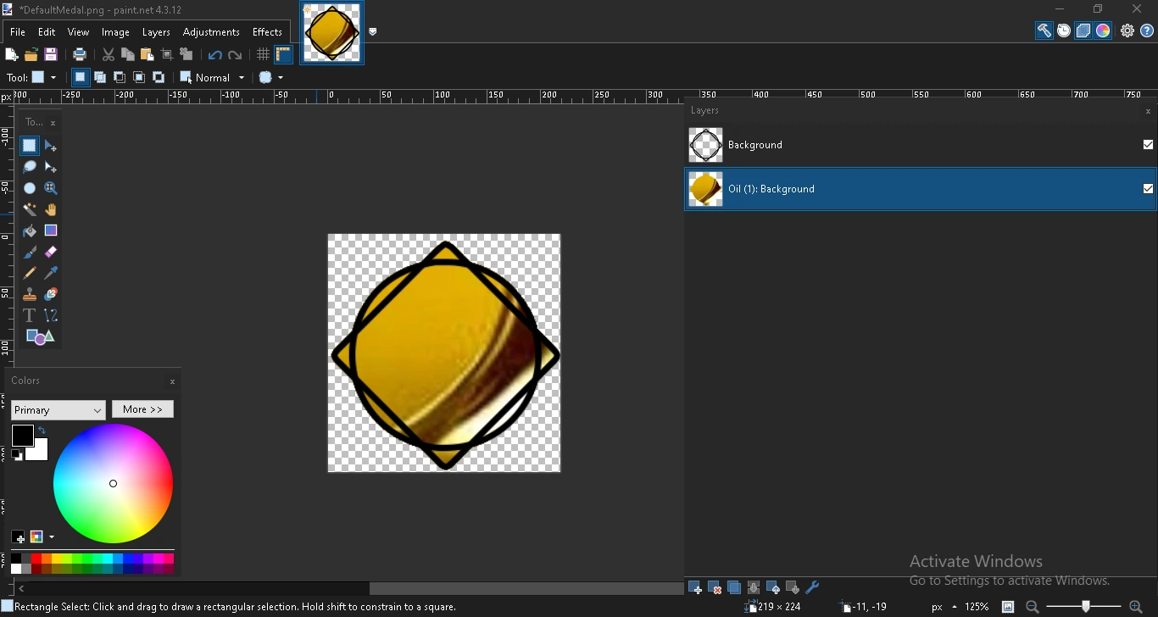Pick the Color Picker eyedropper tool
1158x617 pixels.
pyautogui.click(x=51, y=273)
